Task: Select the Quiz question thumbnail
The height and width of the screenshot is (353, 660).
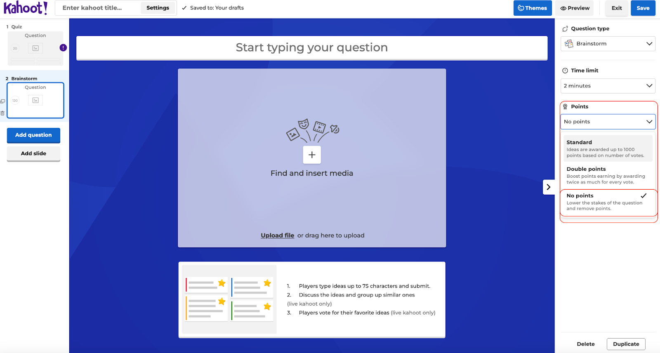Action: tap(35, 49)
